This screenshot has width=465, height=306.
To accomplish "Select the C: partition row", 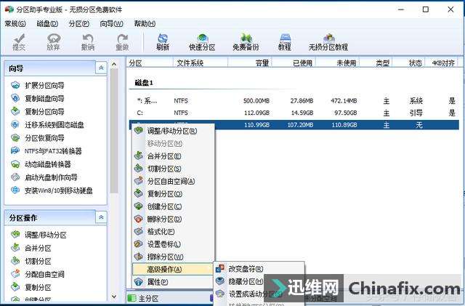I will coord(294,113).
